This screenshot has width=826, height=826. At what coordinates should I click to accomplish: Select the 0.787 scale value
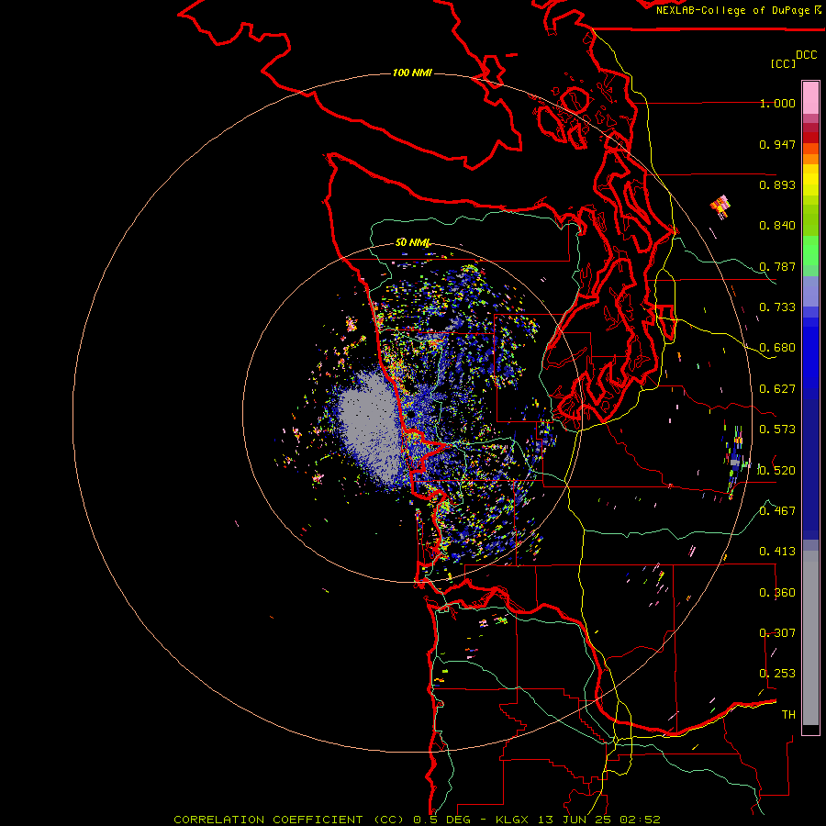point(777,266)
